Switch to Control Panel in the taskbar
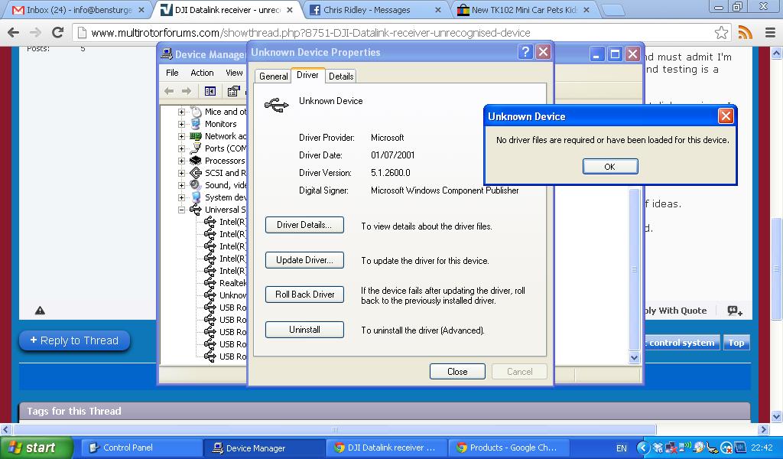783x459 pixels. tap(141, 448)
